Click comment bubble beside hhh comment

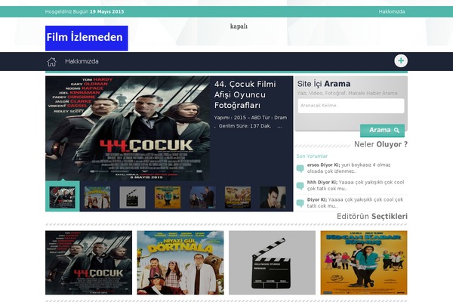click(300, 186)
